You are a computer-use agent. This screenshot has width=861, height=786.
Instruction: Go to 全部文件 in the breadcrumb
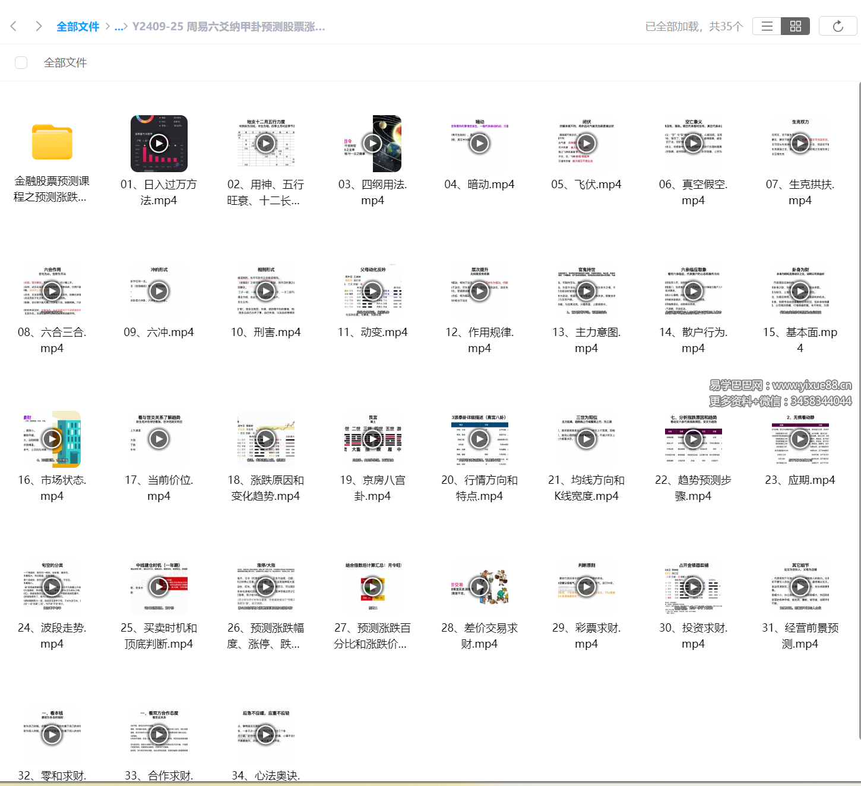click(x=79, y=26)
